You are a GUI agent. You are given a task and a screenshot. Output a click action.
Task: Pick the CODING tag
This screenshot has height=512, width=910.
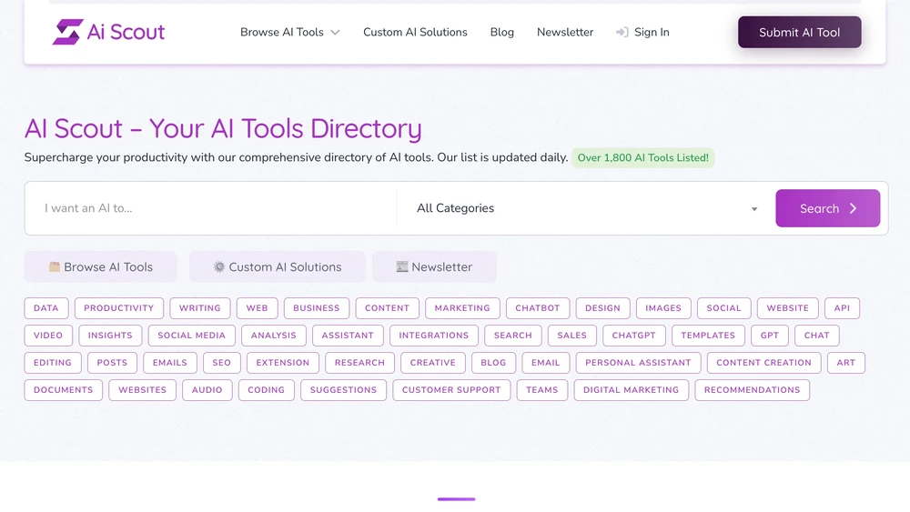267,389
